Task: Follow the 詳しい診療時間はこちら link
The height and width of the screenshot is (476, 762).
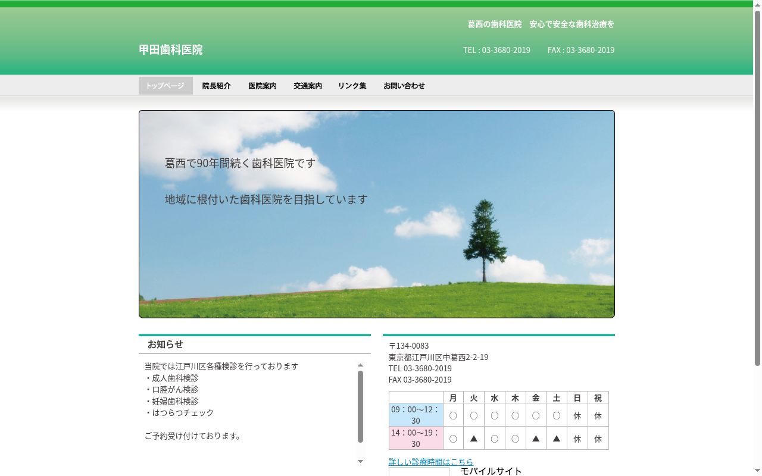Action: pos(431,462)
